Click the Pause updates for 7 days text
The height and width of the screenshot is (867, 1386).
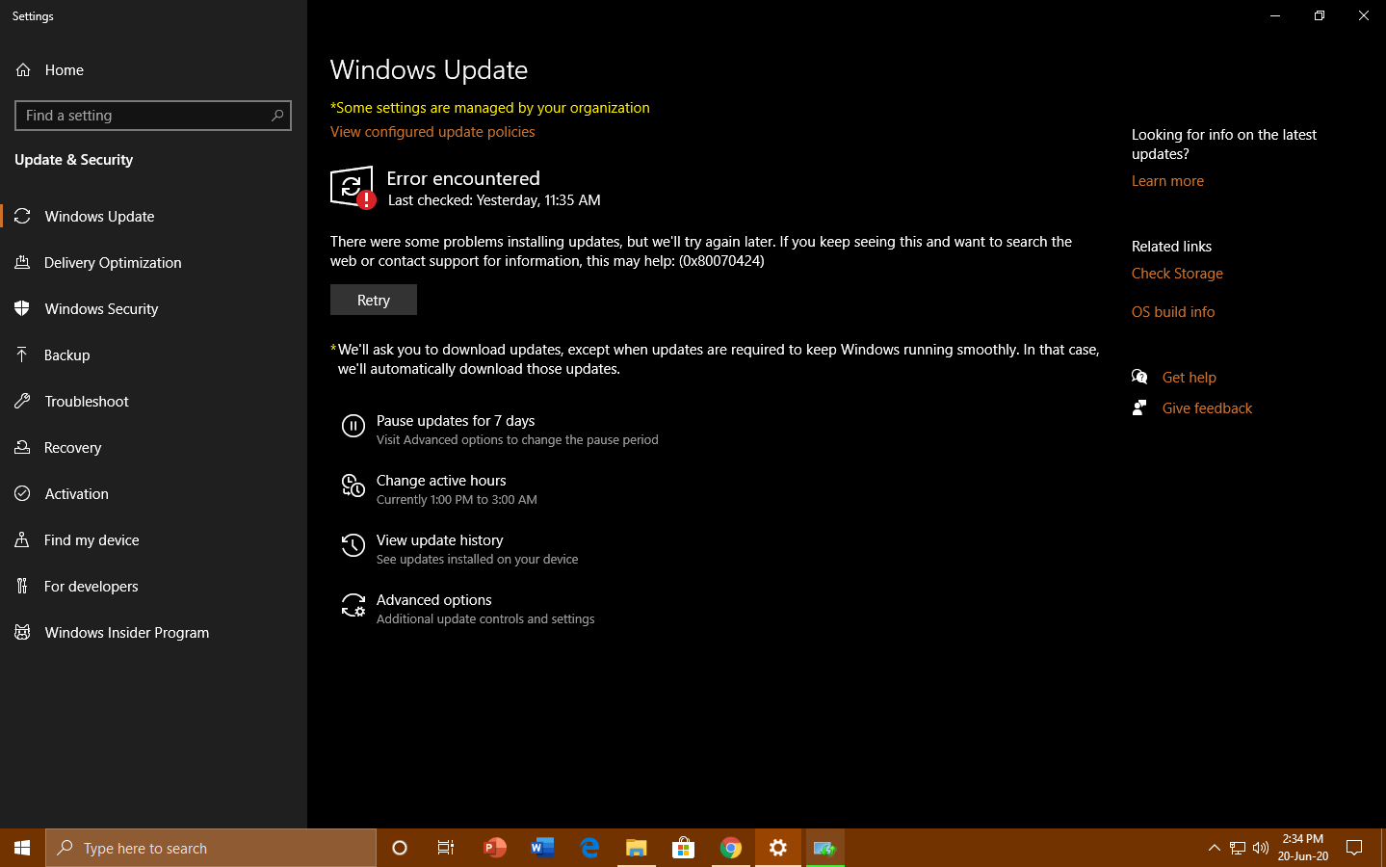pos(456,421)
